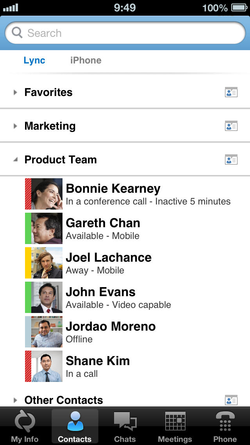Tap the Chats speech bubble icon
Image resolution: width=250 pixels, height=445 pixels.
pos(125,422)
